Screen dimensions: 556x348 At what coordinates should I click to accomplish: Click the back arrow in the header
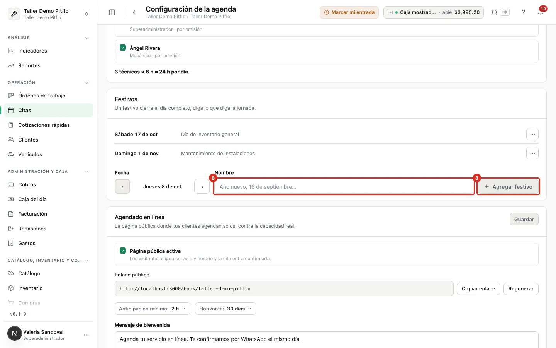(x=134, y=12)
